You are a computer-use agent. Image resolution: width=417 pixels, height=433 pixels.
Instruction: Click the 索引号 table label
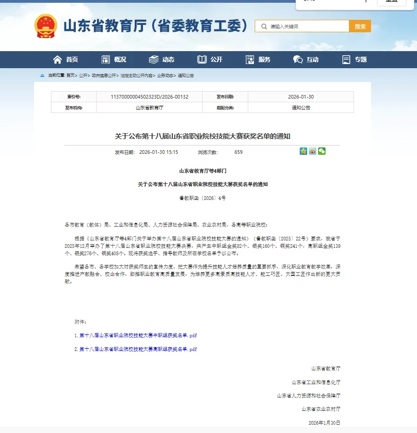click(x=74, y=97)
